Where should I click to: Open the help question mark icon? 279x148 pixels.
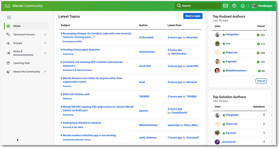(x=234, y=6)
